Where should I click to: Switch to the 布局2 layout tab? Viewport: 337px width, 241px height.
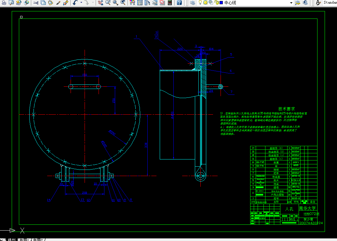pos(38,239)
